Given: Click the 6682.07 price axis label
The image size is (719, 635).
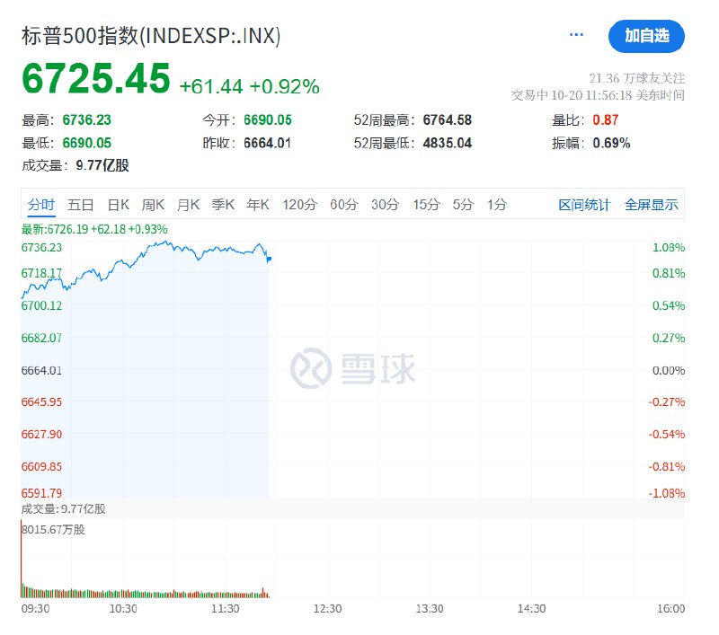Looking at the screenshot, I should pos(41,338).
